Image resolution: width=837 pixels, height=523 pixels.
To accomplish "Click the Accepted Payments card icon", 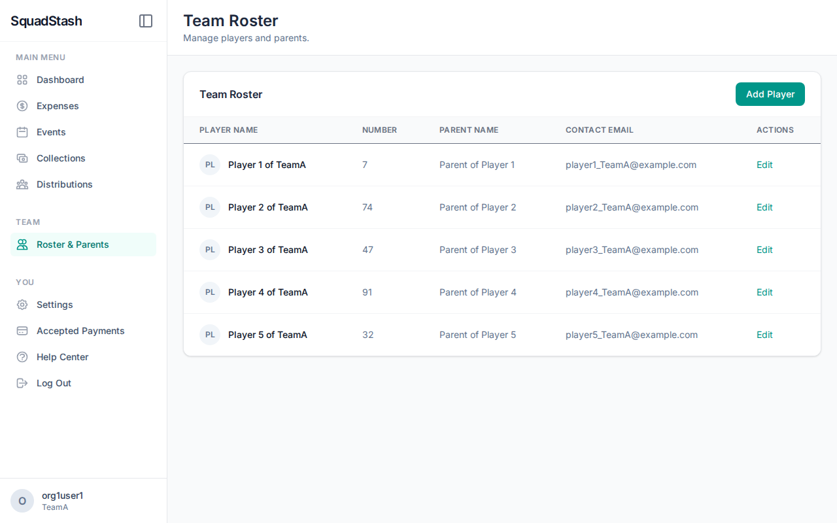I will pyautogui.click(x=21, y=330).
